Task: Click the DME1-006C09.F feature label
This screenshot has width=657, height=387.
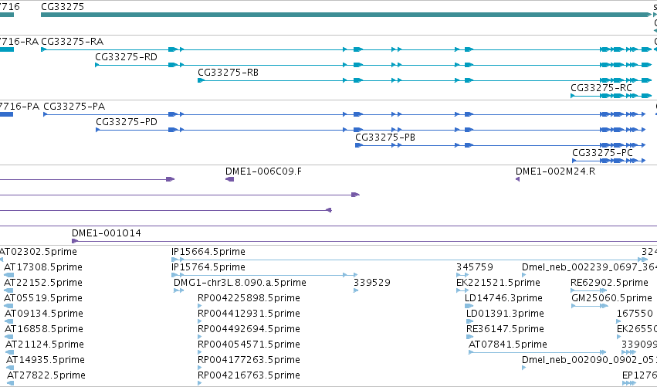Action: coord(263,171)
